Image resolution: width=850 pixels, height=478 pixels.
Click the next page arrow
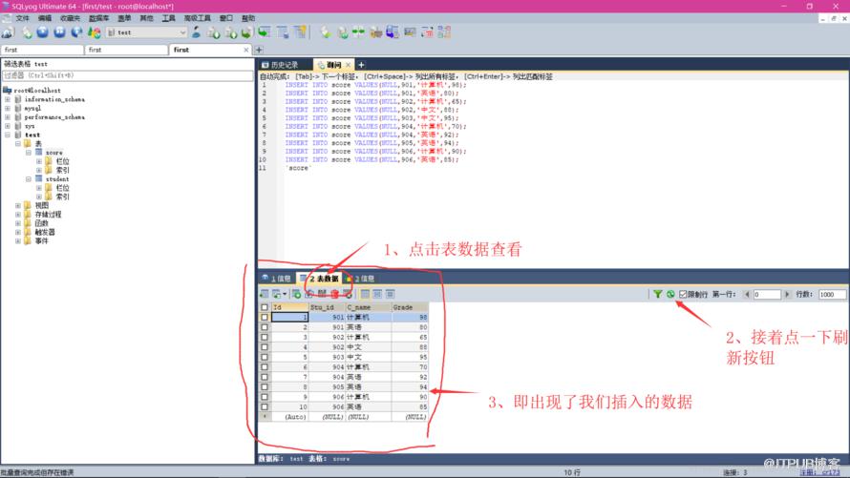click(x=787, y=295)
